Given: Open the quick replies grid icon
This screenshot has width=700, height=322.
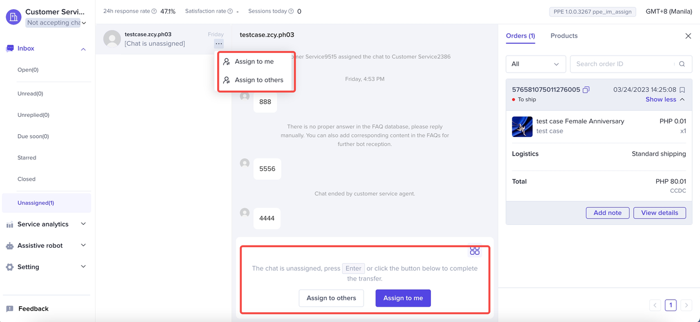Looking at the screenshot, I should (x=475, y=251).
